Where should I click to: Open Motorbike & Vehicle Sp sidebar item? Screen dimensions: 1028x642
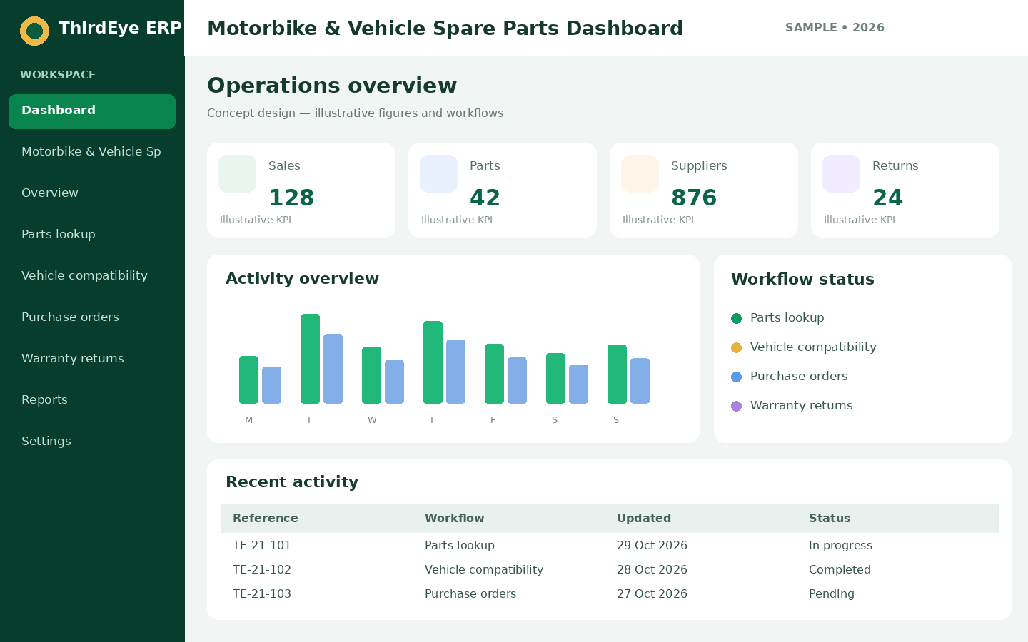coord(92,151)
